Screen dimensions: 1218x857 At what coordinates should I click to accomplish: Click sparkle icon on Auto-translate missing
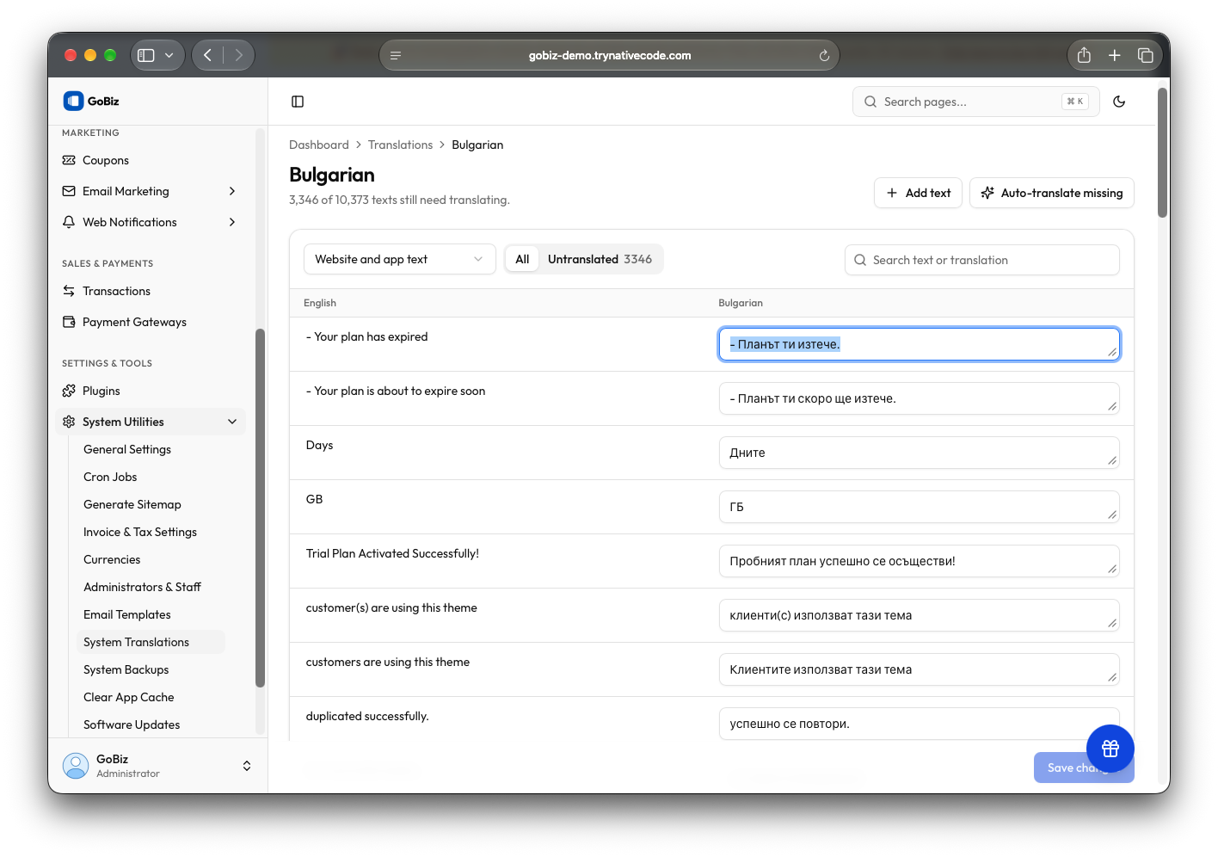tap(987, 193)
